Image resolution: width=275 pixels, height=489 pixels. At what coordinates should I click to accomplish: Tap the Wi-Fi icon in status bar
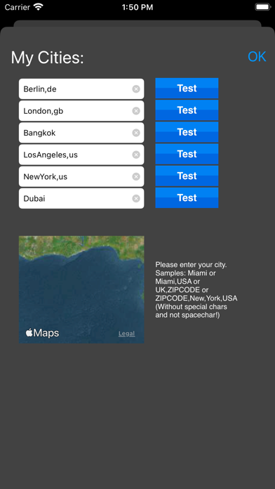[39, 7]
